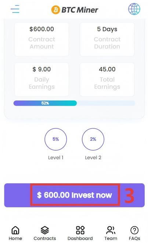The height and width of the screenshot is (243, 148).
Task: Switch to the Dashboard tab label
Action: (x=80, y=238)
